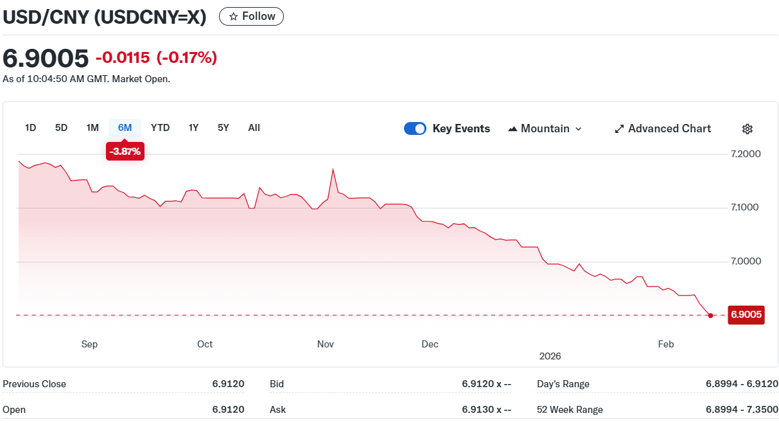This screenshot has width=779, height=429.
Task: Switch to the 5D time range
Action: [61, 128]
